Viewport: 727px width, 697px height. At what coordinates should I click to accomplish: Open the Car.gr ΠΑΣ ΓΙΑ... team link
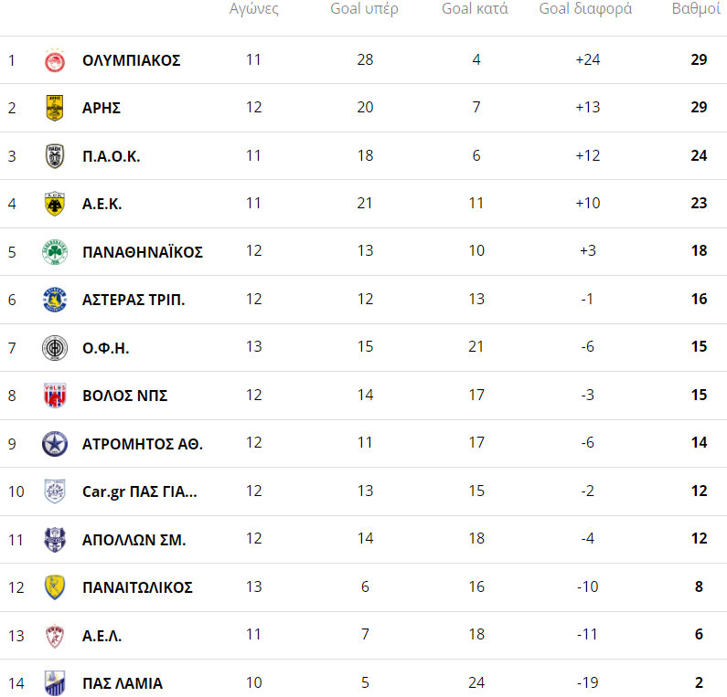click(x=139, y=491)
